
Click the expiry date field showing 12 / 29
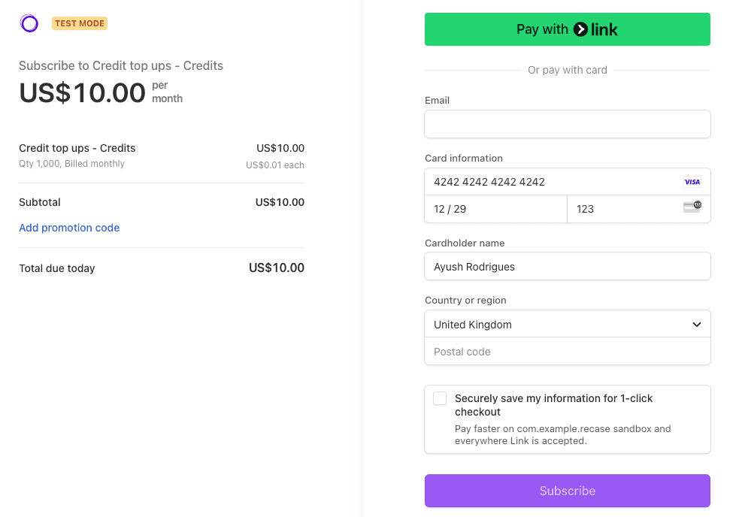point(495,209)
